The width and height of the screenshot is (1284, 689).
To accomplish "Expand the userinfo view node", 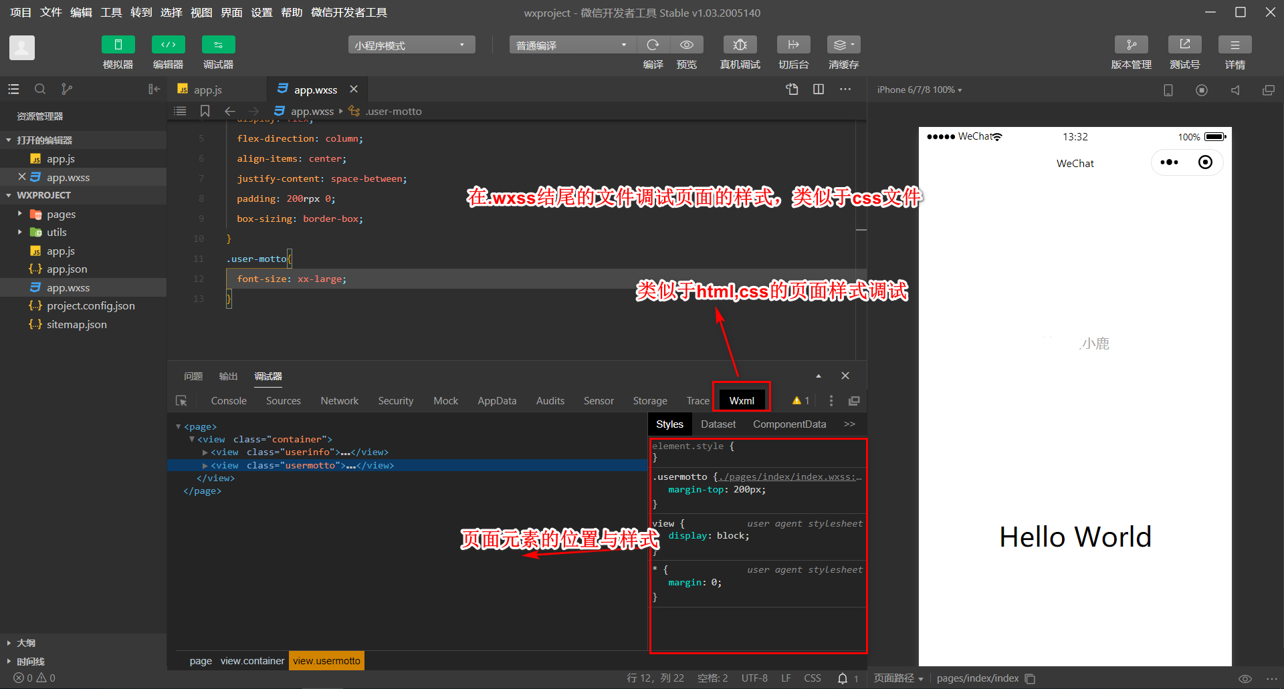I will coord(205,452).
